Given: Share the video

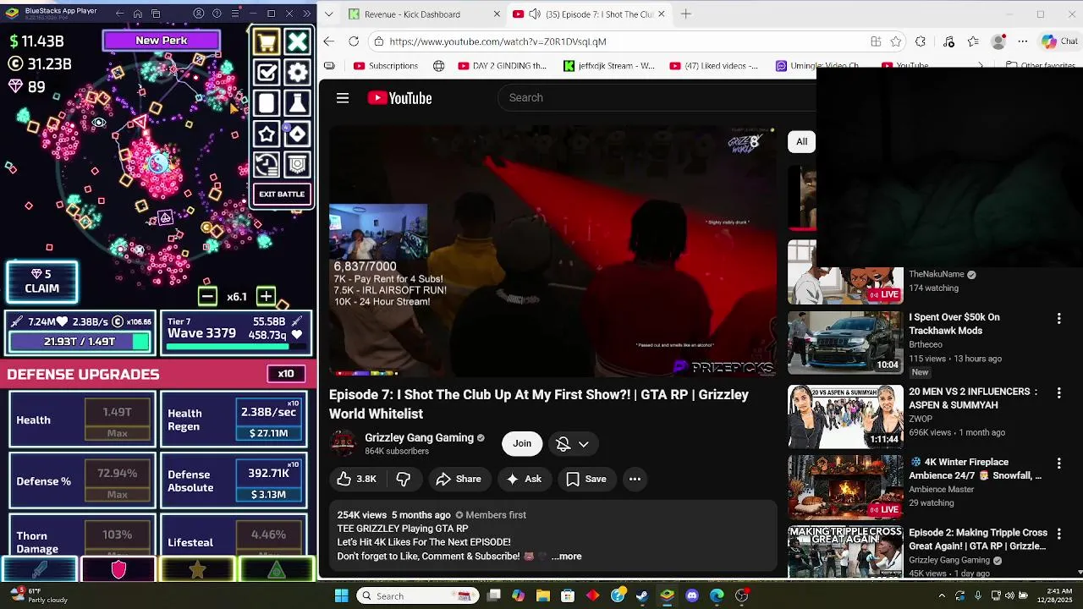Looking at the screenshot, I should tap(459, 479).
